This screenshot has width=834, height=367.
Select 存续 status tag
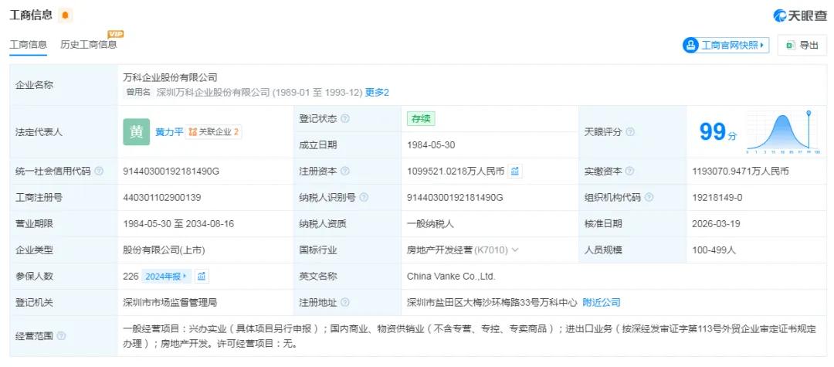click(x=421, y=119)
